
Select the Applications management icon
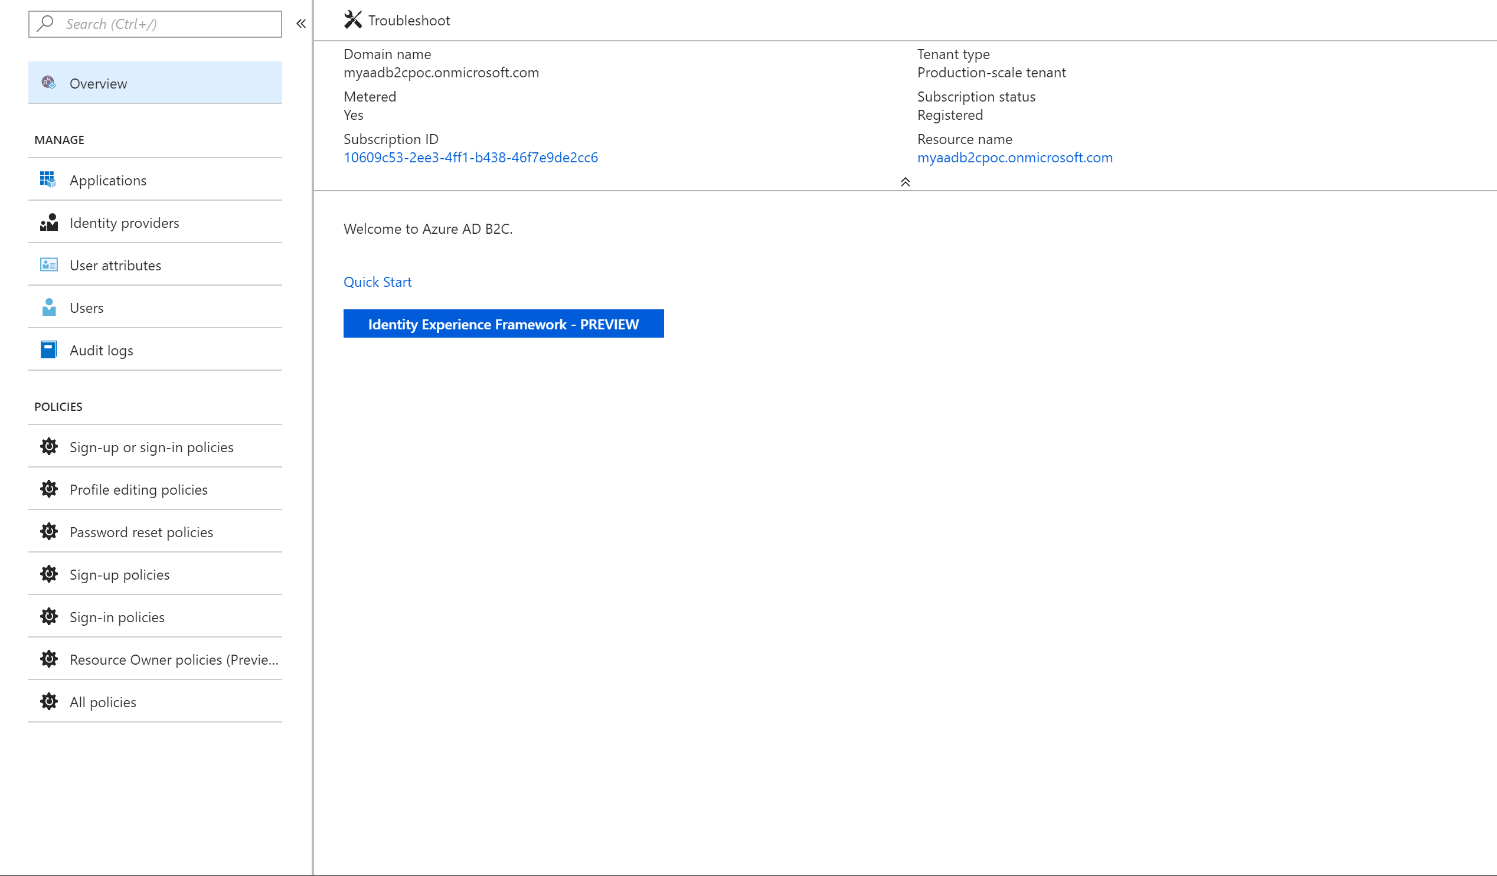point(48,179)
